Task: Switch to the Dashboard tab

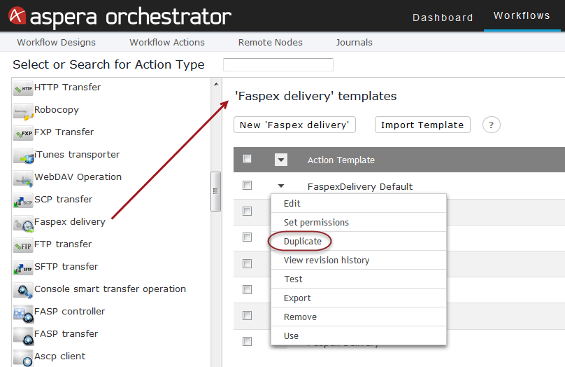Action: coord(443,18)
